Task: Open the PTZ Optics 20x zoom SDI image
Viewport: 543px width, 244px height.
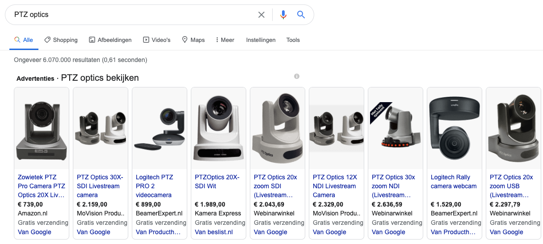Action: (x=278, y=128)
